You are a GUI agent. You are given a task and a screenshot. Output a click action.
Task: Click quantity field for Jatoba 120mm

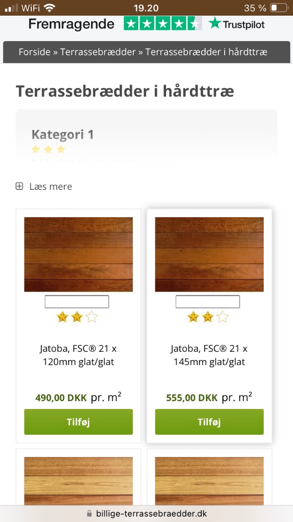point(77,302)
